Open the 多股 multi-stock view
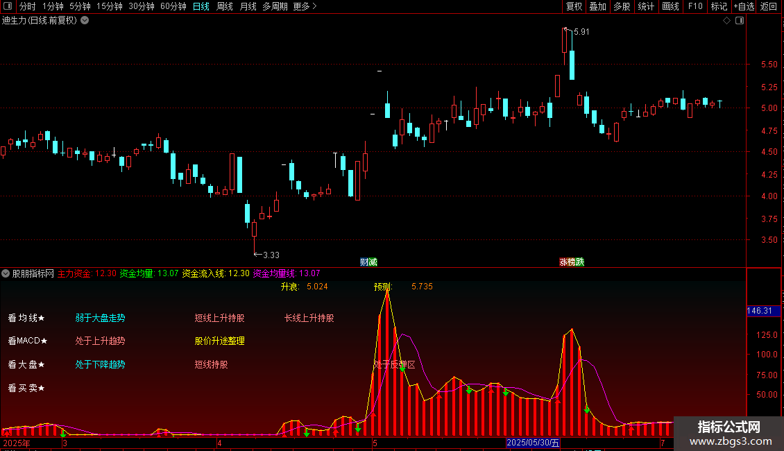This screenshot has width=784, height=451. tap(622, 6)
